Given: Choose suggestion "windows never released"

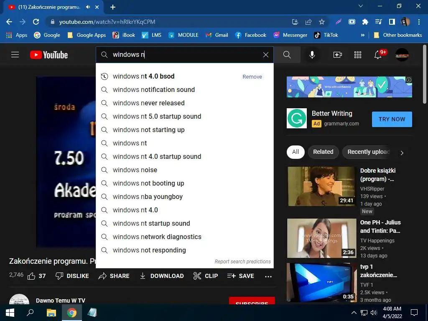Looking at the screenshot, I should (184, 103).
